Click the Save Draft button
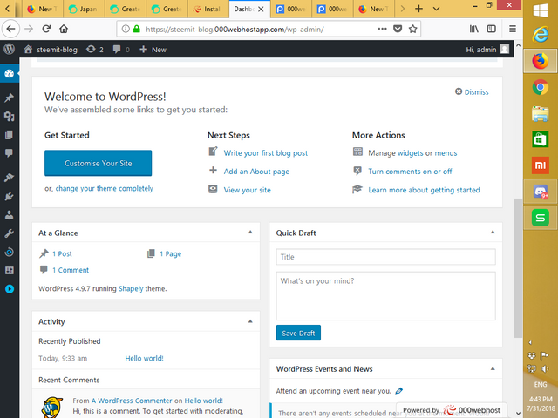 tap(298, 333)
